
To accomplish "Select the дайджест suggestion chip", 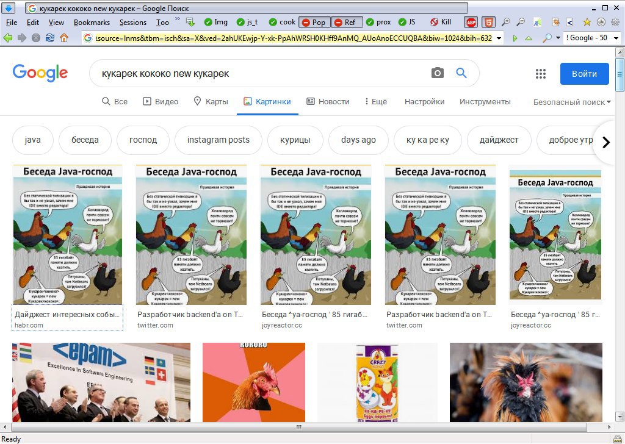I will [499, 140].
